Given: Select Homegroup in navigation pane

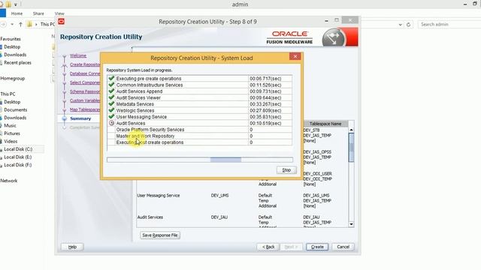Looking at the screenshot, I should (x=13, y=78).
